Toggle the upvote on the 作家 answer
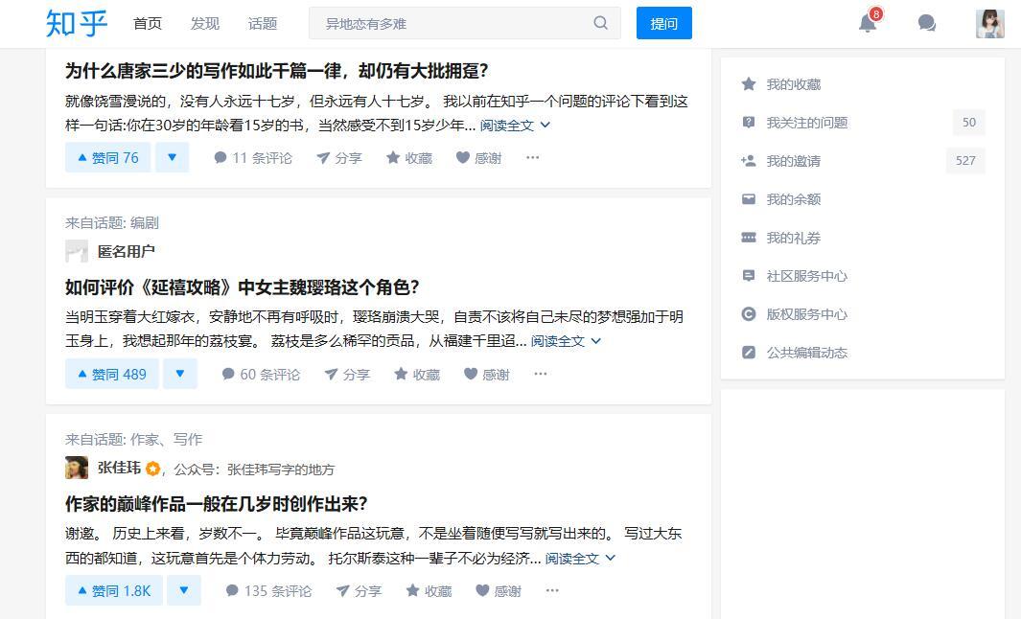This screenshot has height=619, width=1021. pyautogui.click(x=112, y=591)
